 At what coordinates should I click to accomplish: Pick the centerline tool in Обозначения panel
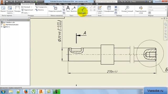pyautogui.click(x=91, y=7)
